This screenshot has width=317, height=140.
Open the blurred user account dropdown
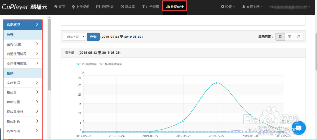(289, 7)
